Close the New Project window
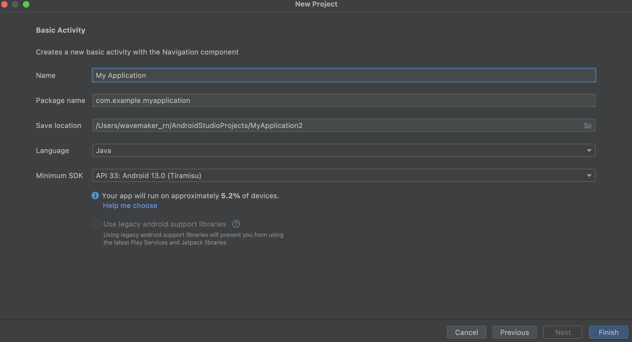This screenshot has height=342, width=632. (4, 4)
